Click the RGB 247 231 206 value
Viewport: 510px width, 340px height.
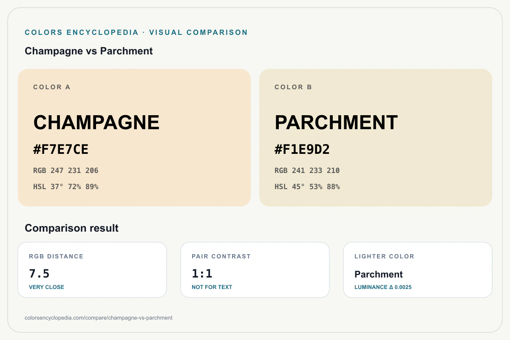click(66, 170)
